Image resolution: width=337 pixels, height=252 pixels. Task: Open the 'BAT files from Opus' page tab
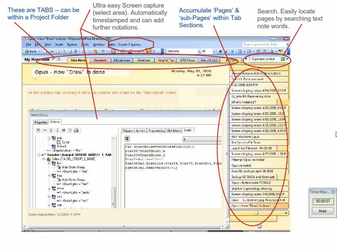coord(259,136)
